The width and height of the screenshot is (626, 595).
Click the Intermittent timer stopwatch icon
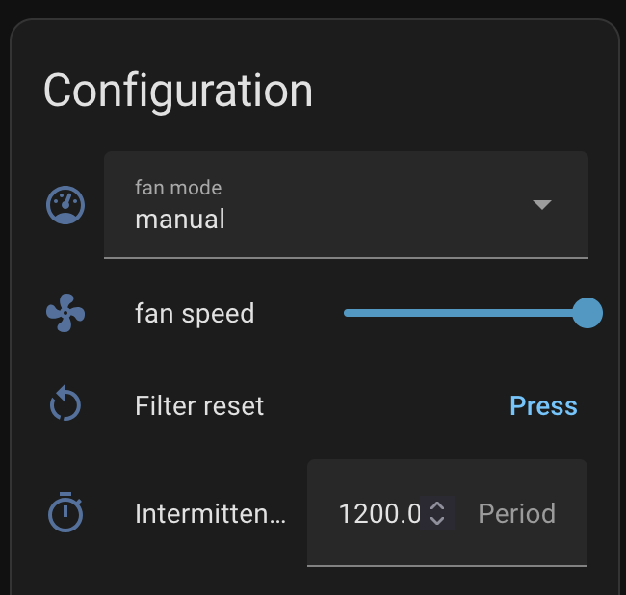click(66, 512)
